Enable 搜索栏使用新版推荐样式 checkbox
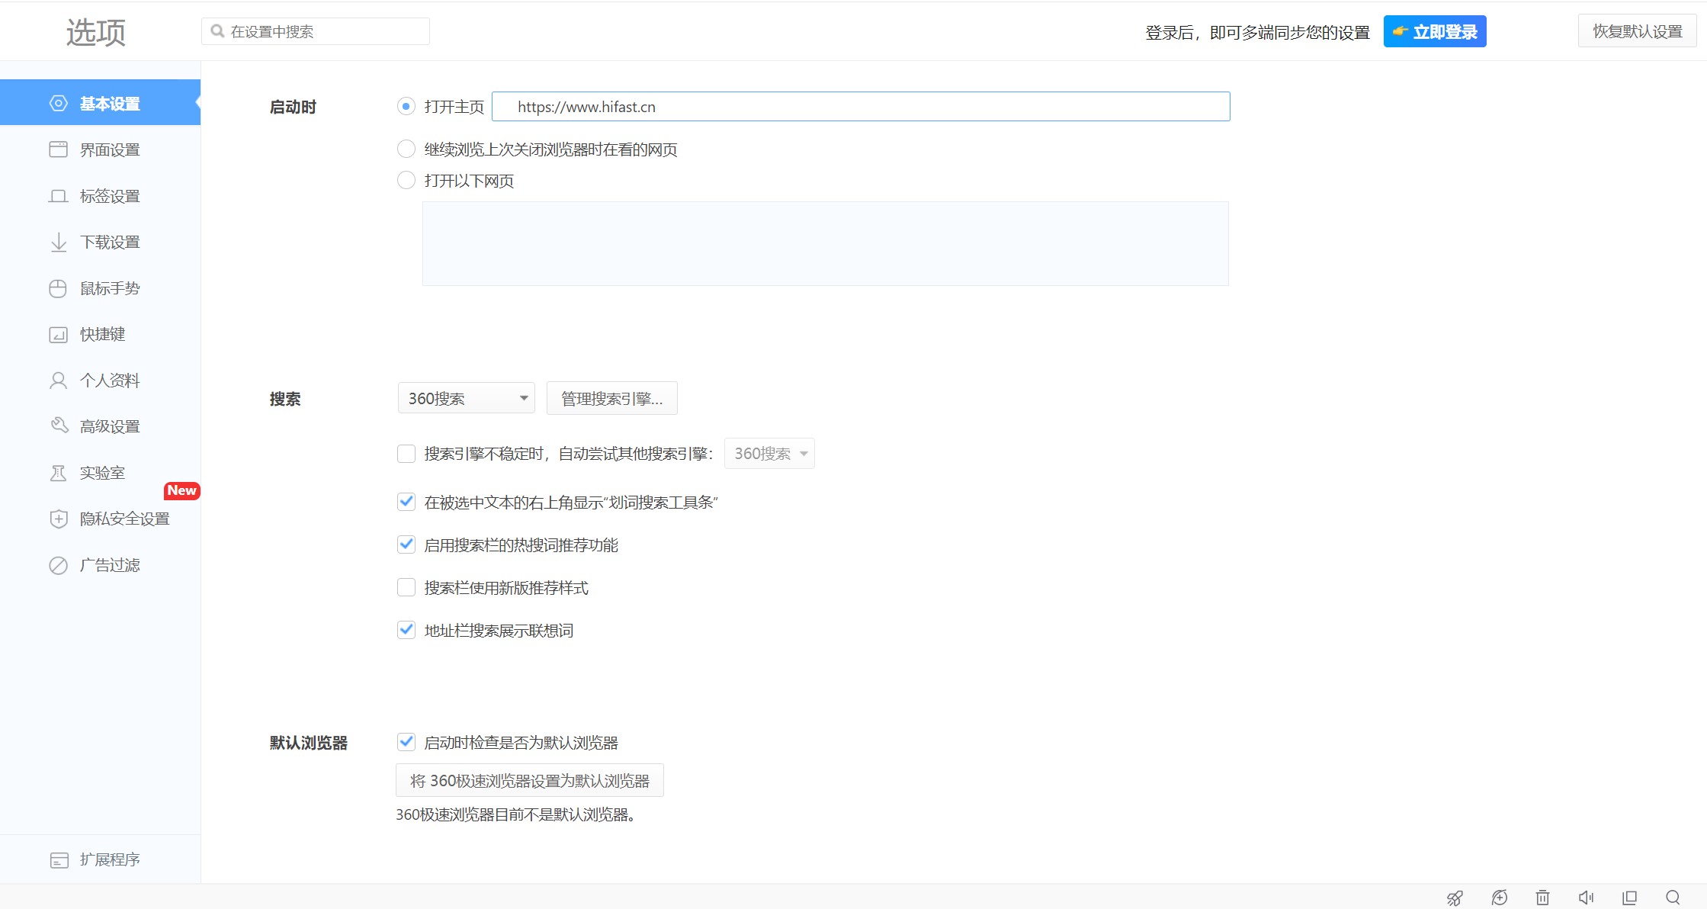This screenshot has width=1707, height=909. [406, 587]
